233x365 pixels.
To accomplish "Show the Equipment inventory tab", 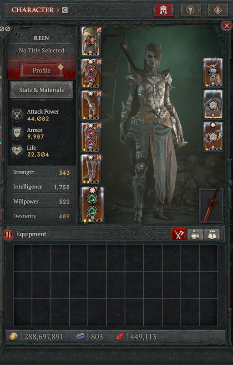I will [x=179, y=234].
